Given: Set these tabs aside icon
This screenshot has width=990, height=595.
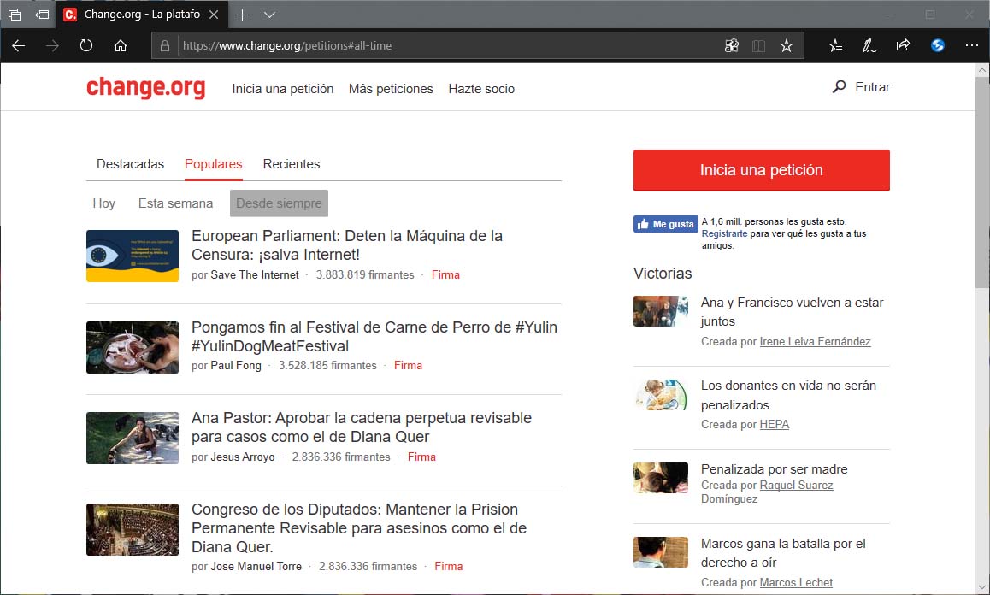Looking at the screenshot, I should [42, 14].
